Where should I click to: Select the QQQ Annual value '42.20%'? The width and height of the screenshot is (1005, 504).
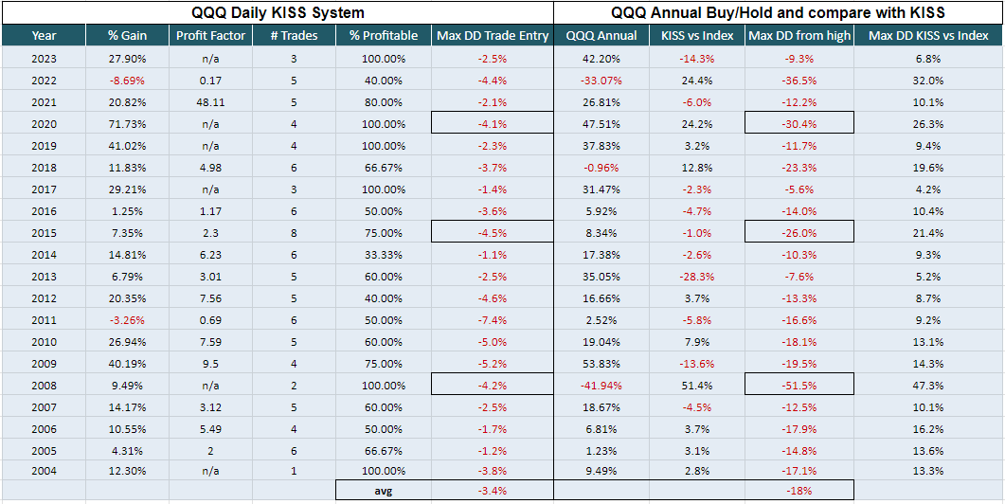(601, 59)
